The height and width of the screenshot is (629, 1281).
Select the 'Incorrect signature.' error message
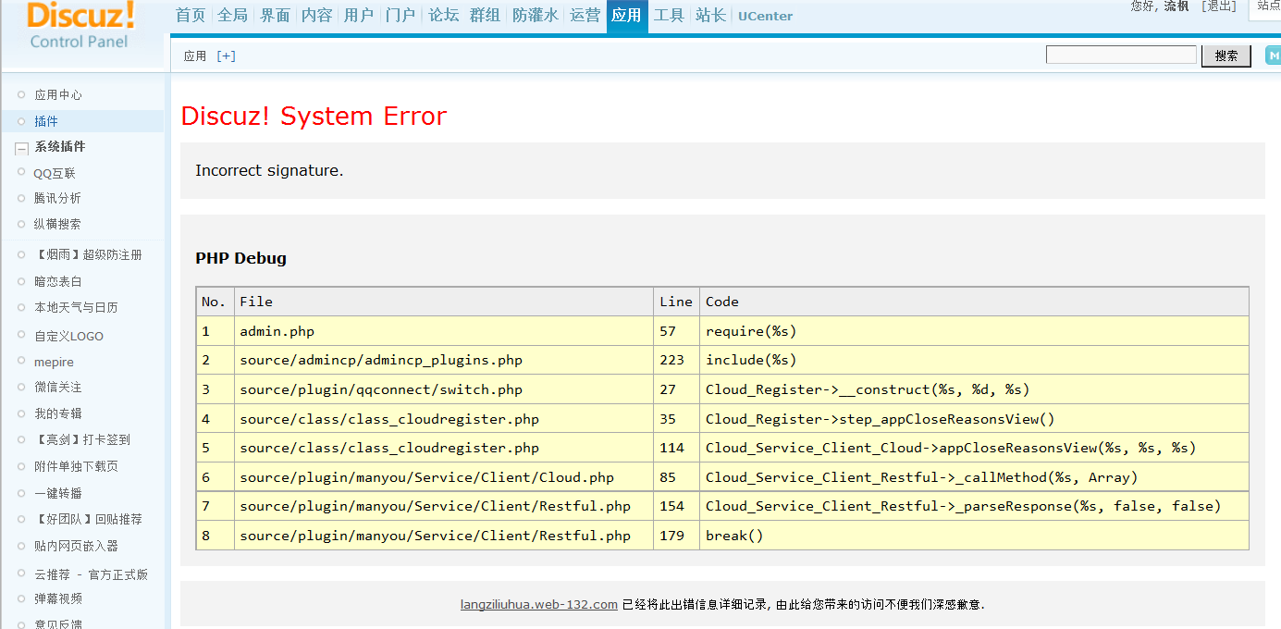[x=269, y=170]
